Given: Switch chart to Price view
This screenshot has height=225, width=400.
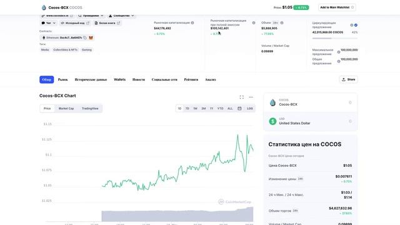Looking at the screenshot, I should (x=47, y=108).
